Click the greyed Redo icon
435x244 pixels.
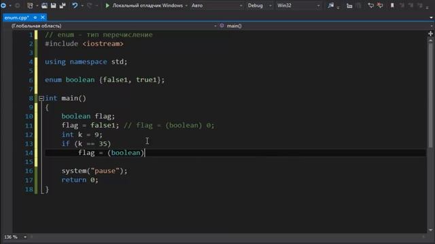(x=89, y=5)
